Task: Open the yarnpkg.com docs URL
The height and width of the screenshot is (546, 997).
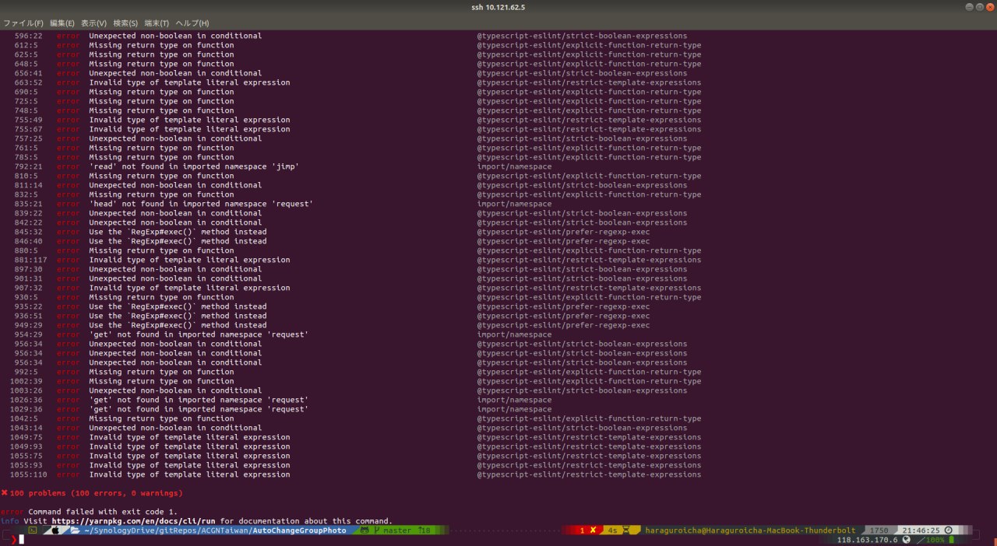Action: coord(133,521)
